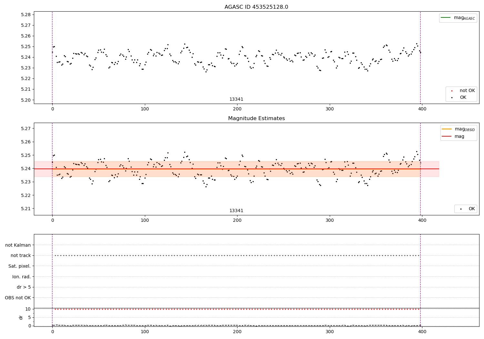Click the 'not Kalman' row label
The width and height of the screenshot is (484, 339).
[x=18, y=245]
